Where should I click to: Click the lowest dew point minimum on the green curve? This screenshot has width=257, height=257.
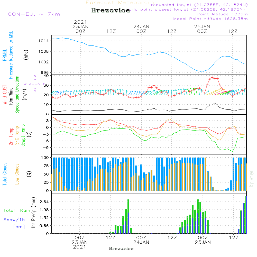coord(232,151)
